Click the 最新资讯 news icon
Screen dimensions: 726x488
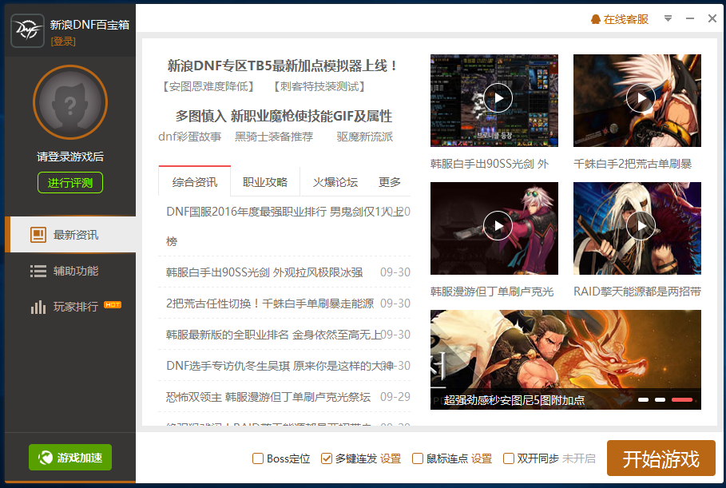[38, 235]
